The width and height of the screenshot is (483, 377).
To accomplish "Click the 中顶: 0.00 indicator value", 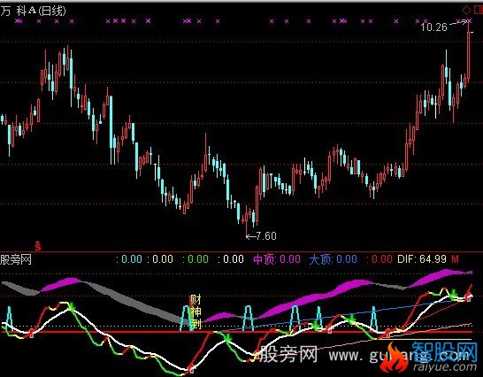I will (x=277, y=259).
